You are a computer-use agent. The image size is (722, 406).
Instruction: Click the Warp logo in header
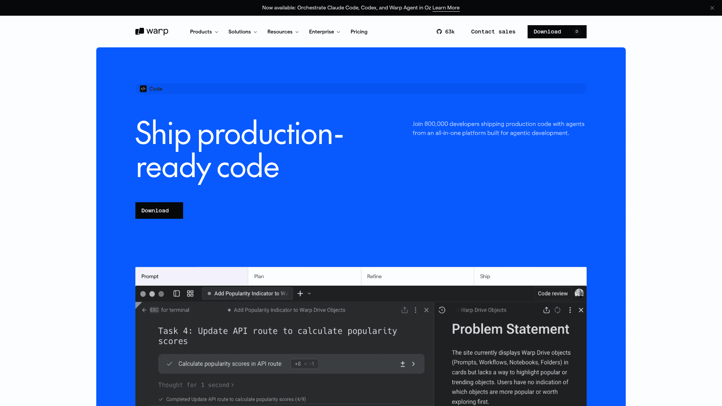point(152,32)
